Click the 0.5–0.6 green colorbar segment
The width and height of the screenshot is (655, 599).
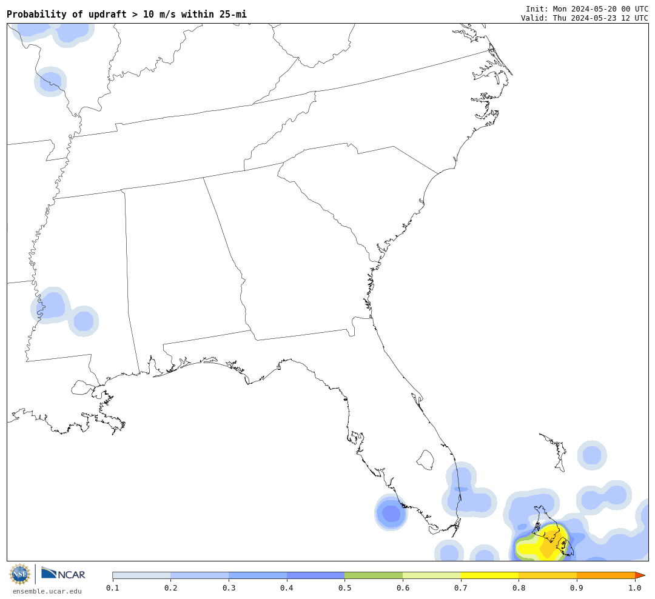(374, 575)
